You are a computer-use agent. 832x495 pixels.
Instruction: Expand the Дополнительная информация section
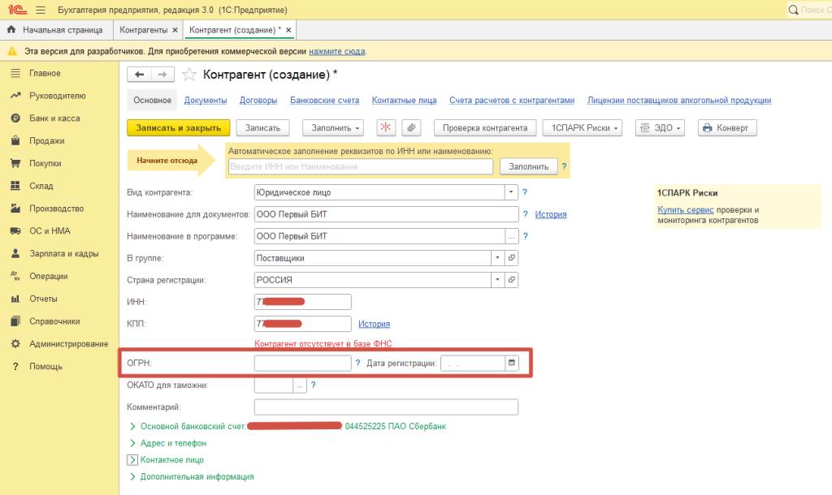point(197,476)
